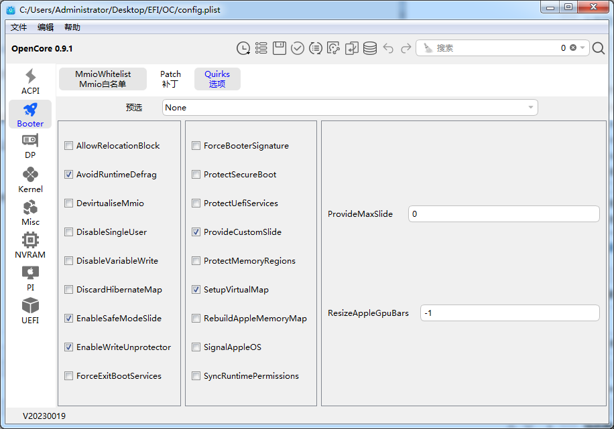This screenshot has width=614, height=429.
Task: Enable the AllowRelocationBlock checkbox
Action: pyautogui.click(x=69, y=146)
